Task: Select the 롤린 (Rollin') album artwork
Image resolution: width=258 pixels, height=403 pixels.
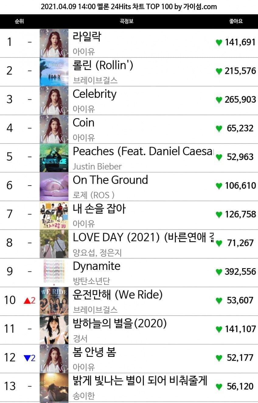Action: (x=54, y=72)
